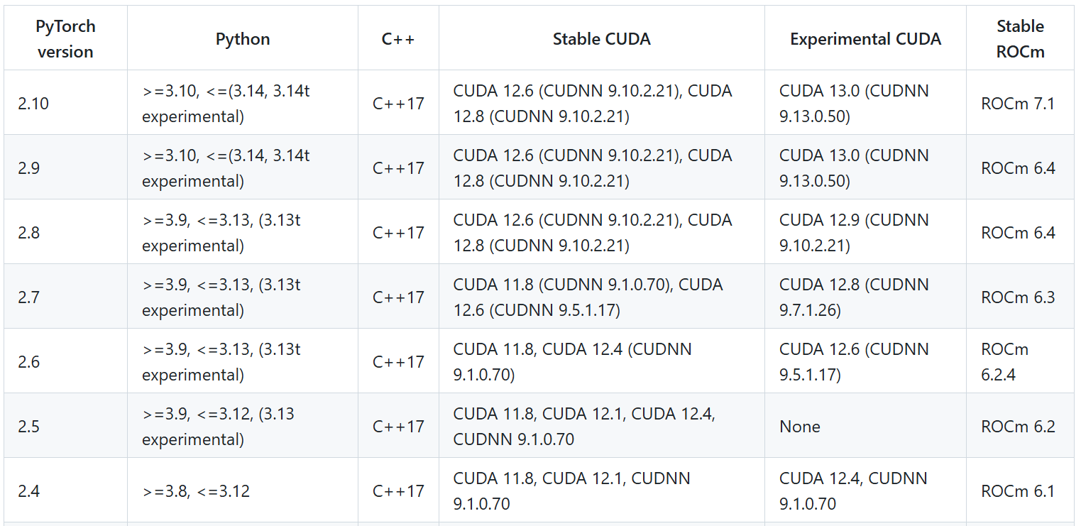Select the ROCm 6.2.4 cell
Viewport: 1081px width, 526px height.
(1005, 362)
